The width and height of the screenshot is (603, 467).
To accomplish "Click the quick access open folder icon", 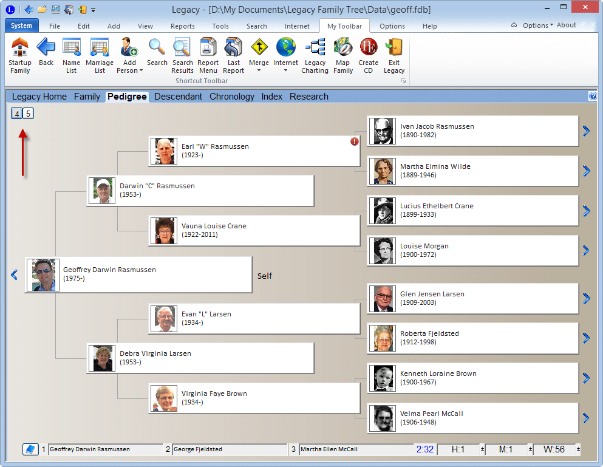I will click(x=43, y=9).
